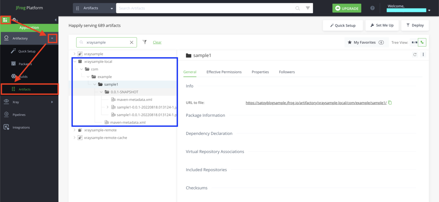Open the Administration gear icon

coord(15,20)
